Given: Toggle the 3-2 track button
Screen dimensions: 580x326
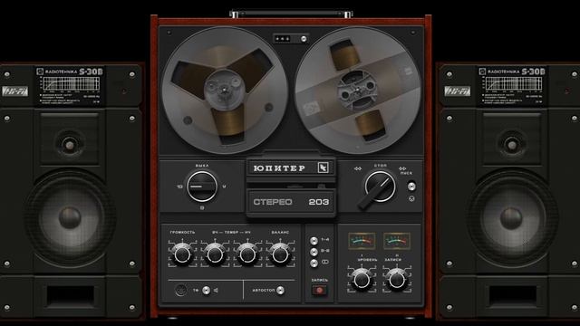Looking at the screenshot, I should pos(314,252).
